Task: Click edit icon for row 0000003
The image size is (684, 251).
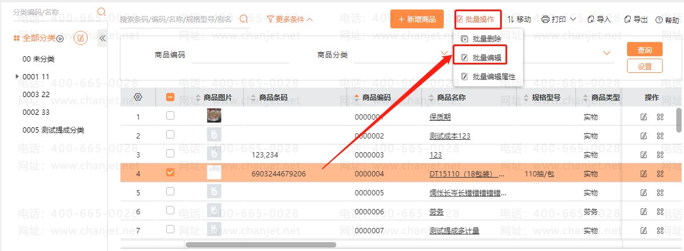Action: tap(644, 155)
